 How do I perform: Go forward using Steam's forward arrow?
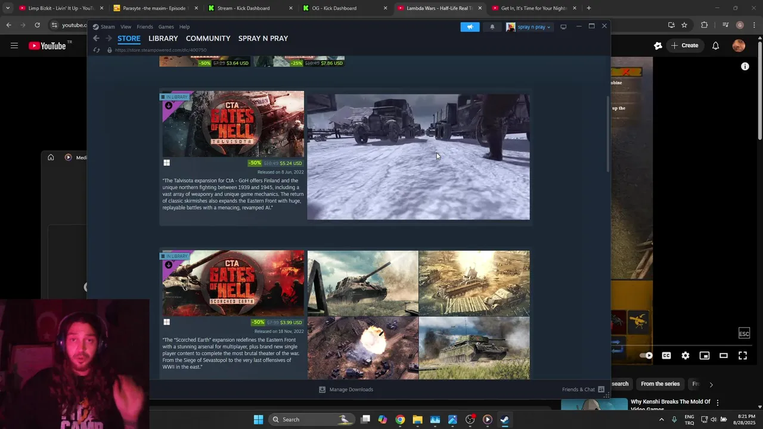(x=108, y=38)
